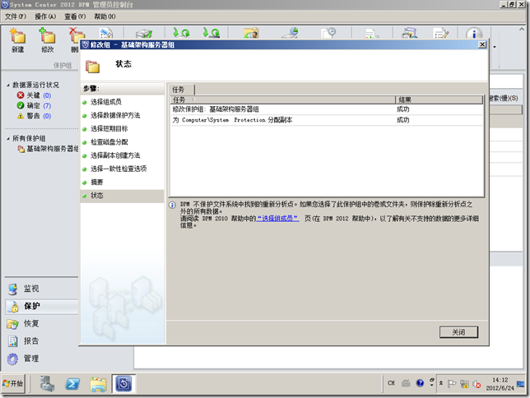Open the language bar options arrow
Viewport: 530px width, 398px height.
pos(431,385)
